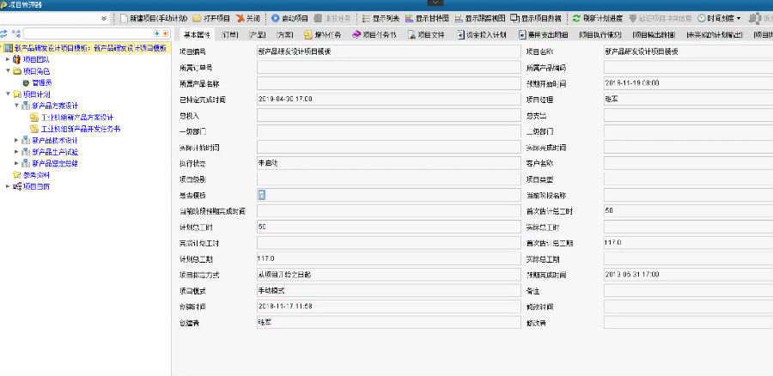Collapse the 项目计划 tree node
773x376 pixels.
click(x=8, y=94)
